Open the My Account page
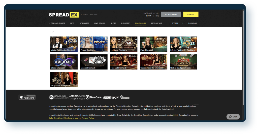This screenshot has height=134, width=258. (x=171, y=14)
